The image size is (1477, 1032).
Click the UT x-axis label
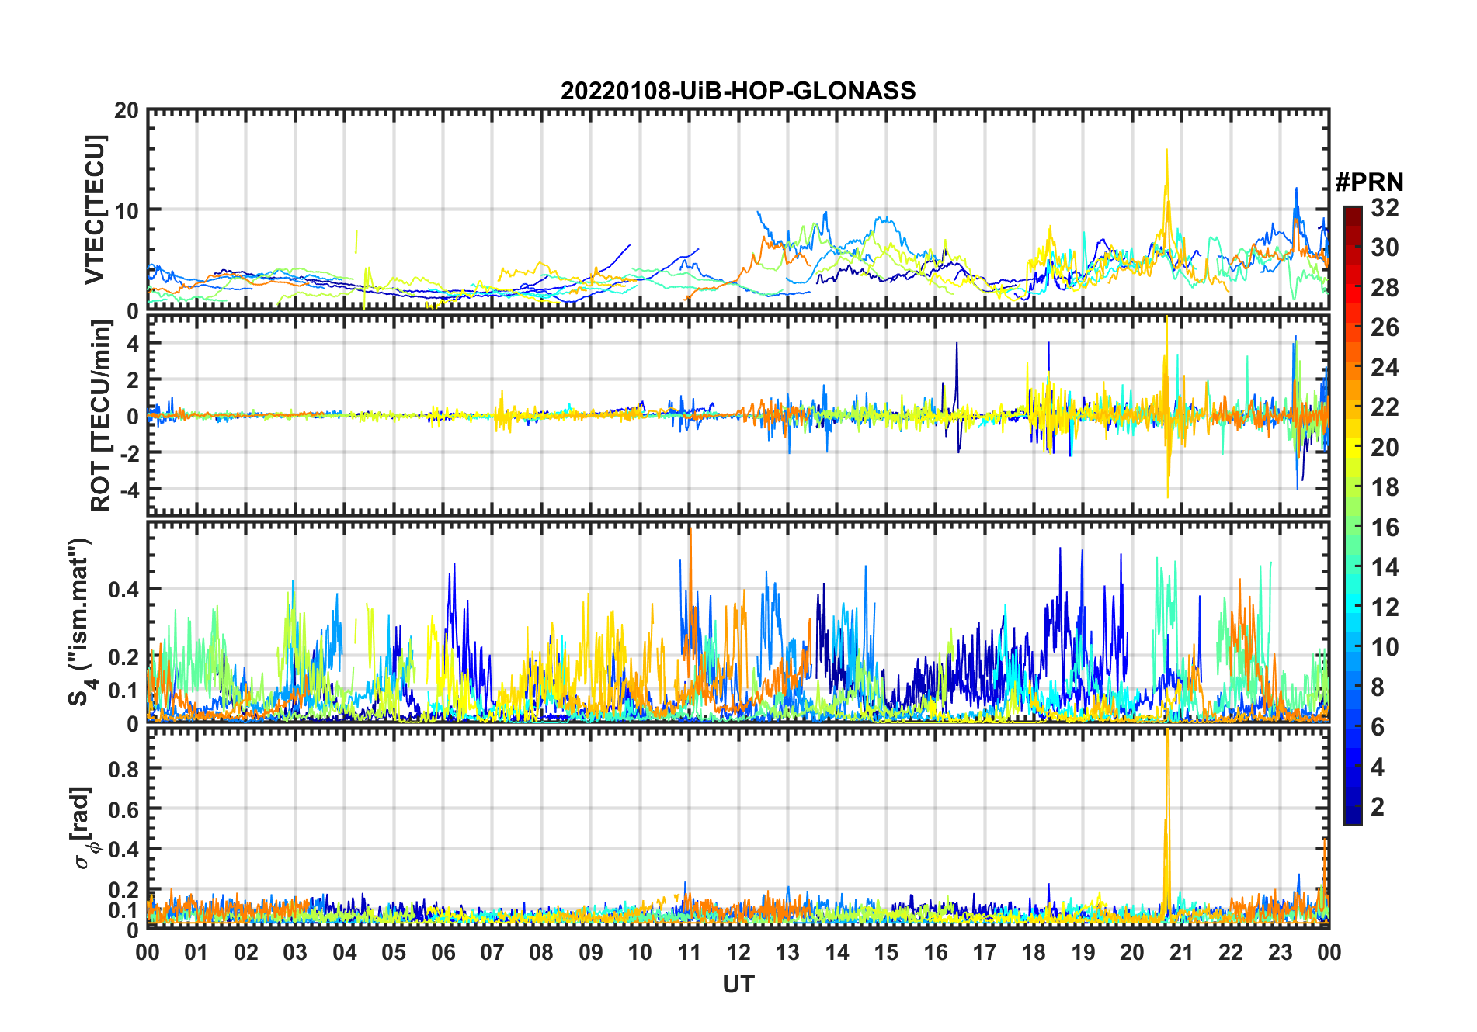coord(738,985)
